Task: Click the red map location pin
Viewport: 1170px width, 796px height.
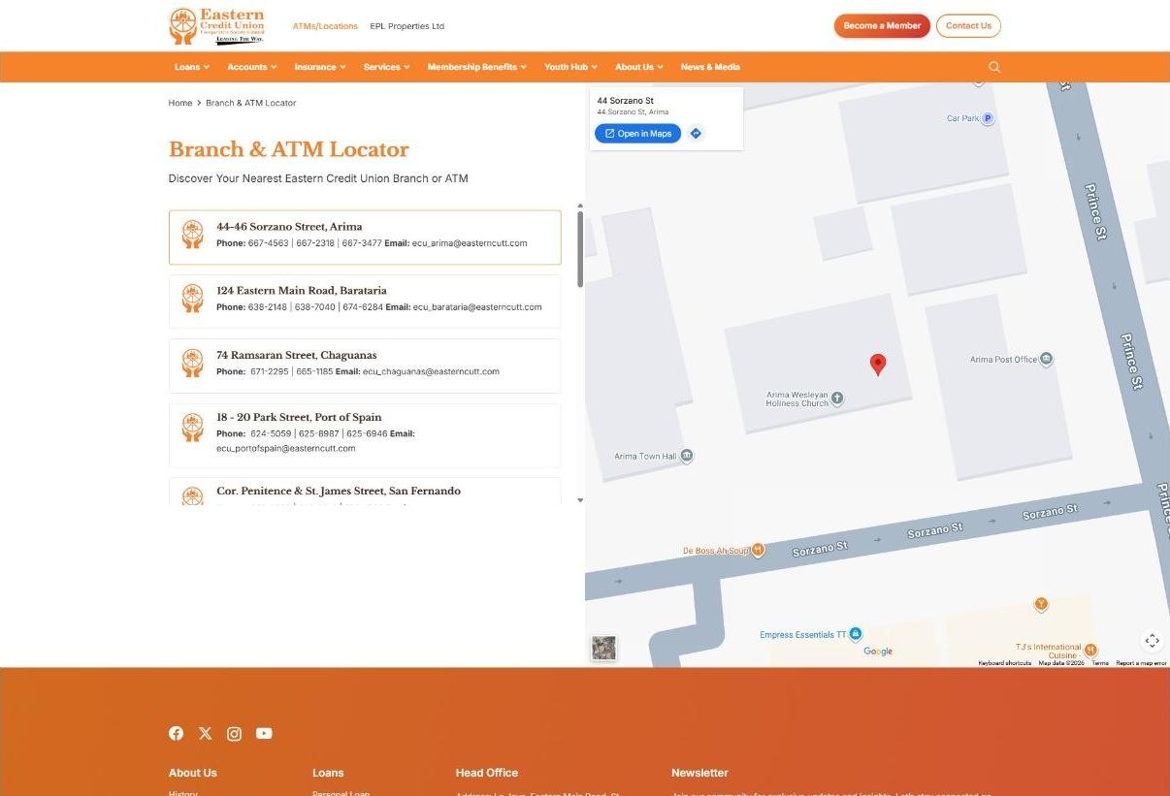Action: pos(878,365)
